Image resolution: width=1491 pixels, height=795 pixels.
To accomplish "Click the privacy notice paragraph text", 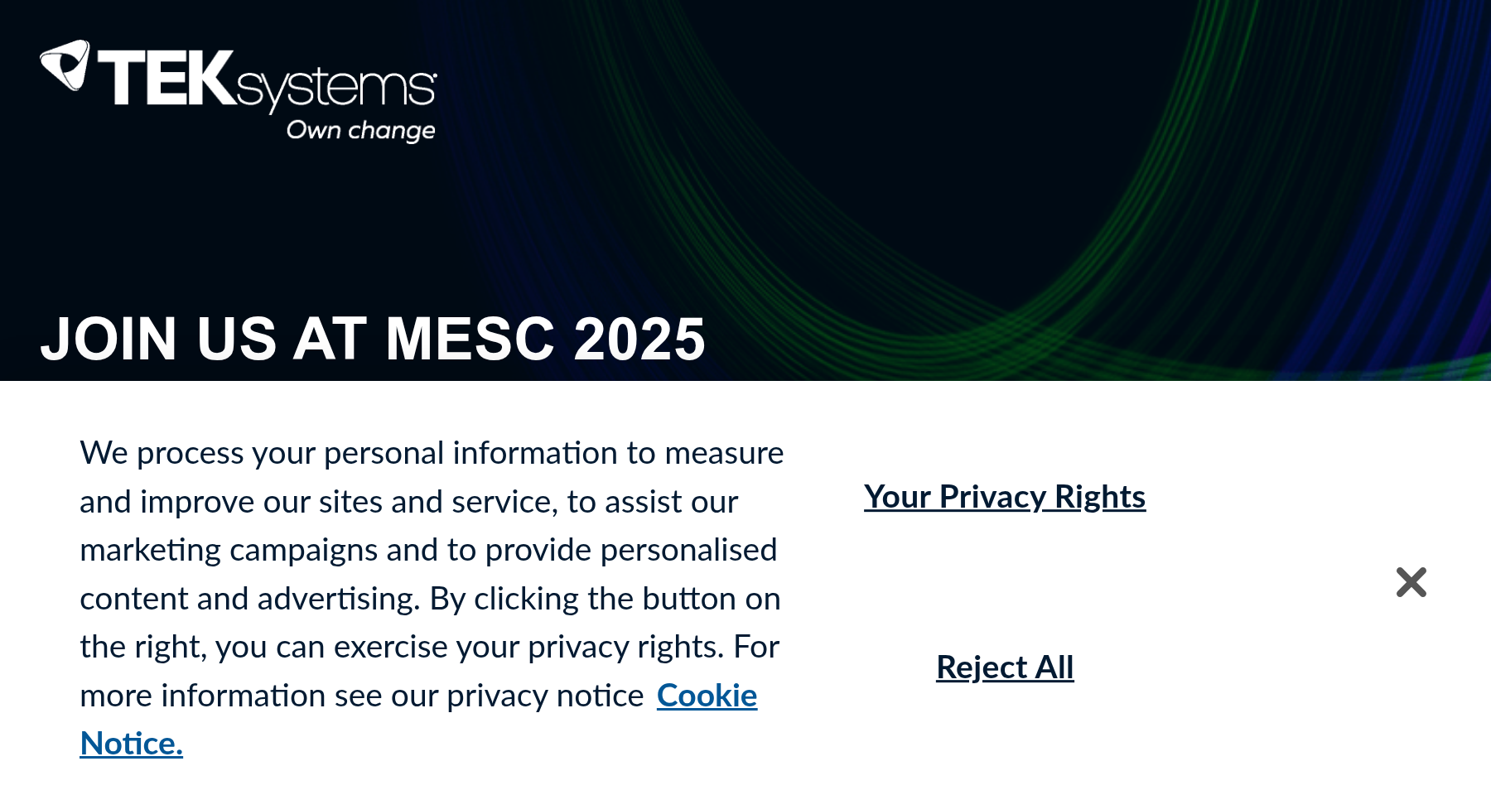I will (431, 550).
